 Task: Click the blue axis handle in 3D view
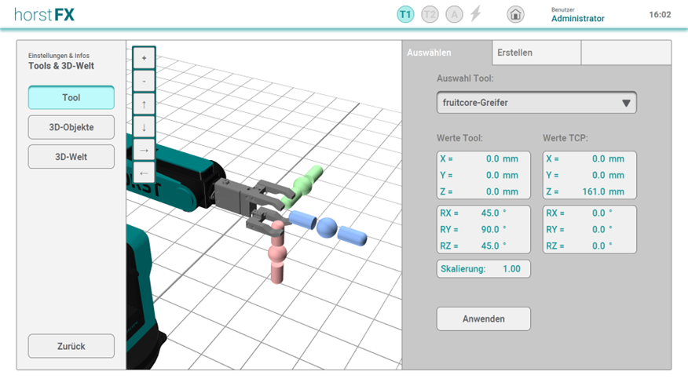pos(328,228)
